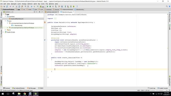
Task: Click the Make Project icon
Action: (38, 6)
